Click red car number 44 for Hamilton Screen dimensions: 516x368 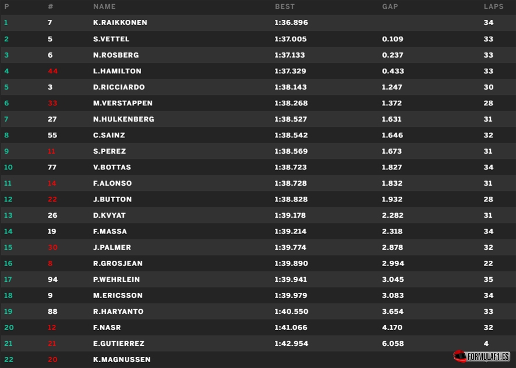pyautogui.click(x=52, y=71)
